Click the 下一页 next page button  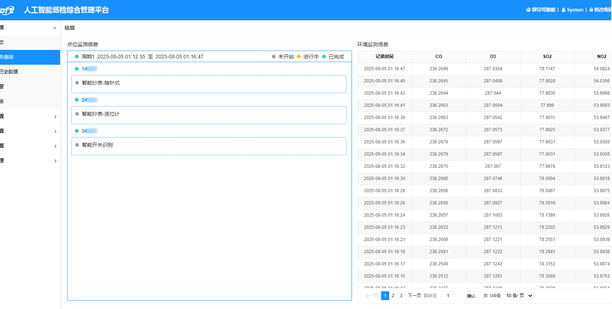(x=414, y=296)
